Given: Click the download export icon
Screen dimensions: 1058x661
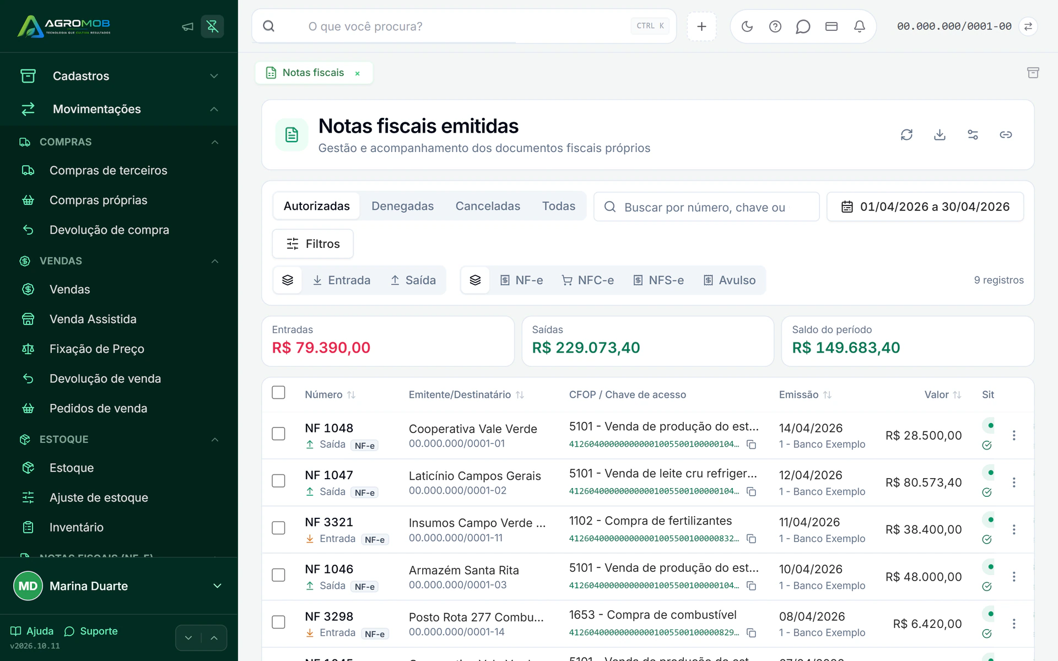Looking at the screenshot, I should coord(940,134).
